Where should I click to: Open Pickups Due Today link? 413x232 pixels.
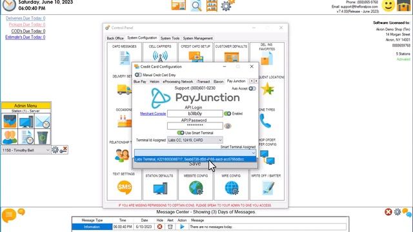point(27,24)
